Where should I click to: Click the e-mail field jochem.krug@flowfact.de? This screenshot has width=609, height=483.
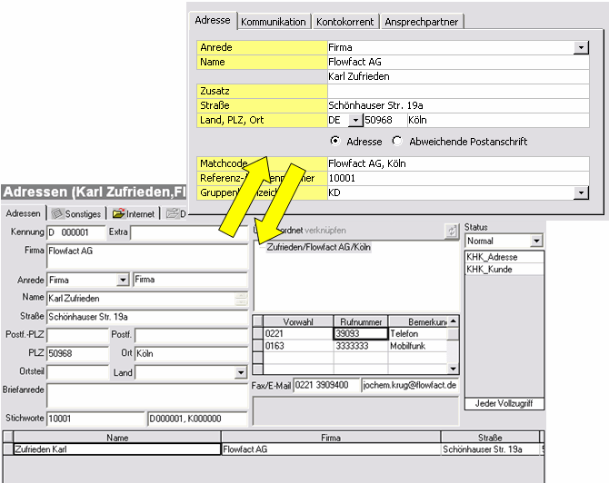click(410, 385)
